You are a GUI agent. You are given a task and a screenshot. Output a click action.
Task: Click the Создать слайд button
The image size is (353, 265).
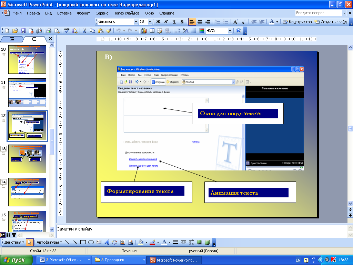[x=331, y=22]
